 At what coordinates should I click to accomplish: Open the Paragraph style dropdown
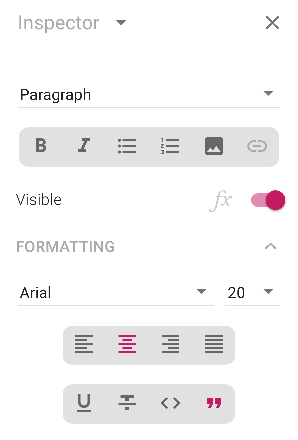149,95
